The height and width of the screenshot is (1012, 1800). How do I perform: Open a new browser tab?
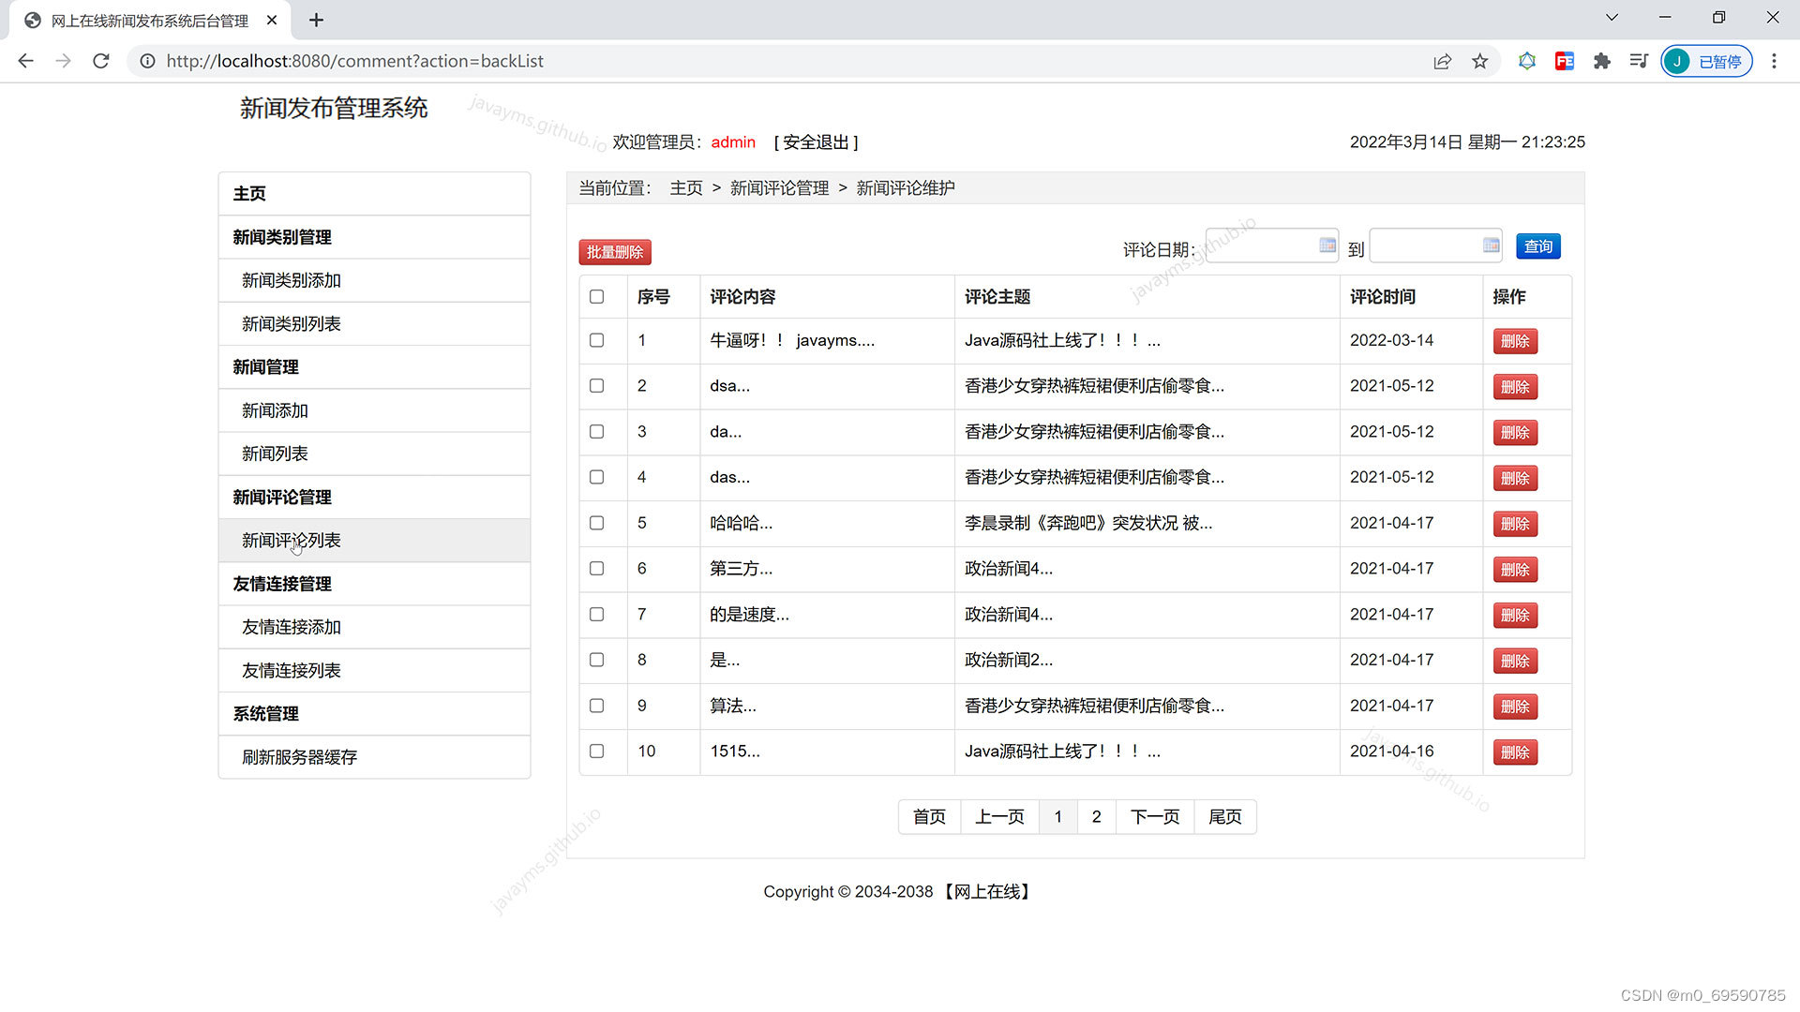click(316, 20)
